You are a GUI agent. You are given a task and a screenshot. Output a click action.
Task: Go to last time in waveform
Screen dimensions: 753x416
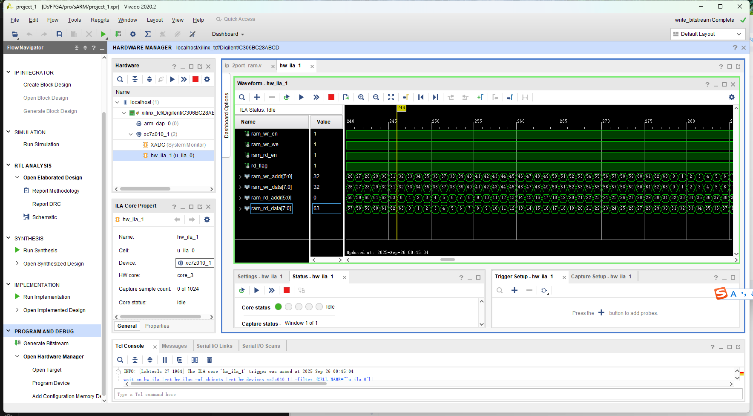(435, 97)
